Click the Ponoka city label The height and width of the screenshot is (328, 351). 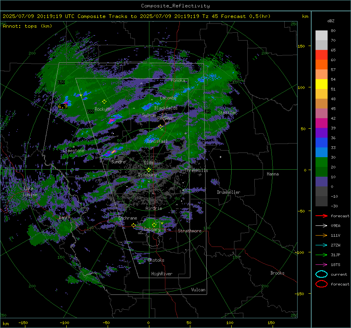click(x=178, y=80)
